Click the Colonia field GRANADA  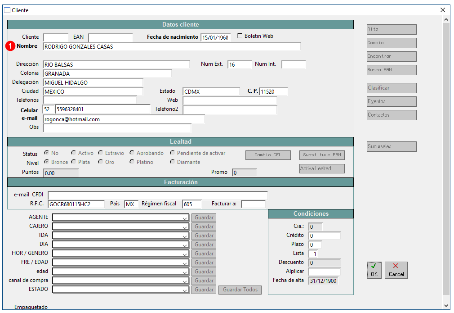click(107, 74)
